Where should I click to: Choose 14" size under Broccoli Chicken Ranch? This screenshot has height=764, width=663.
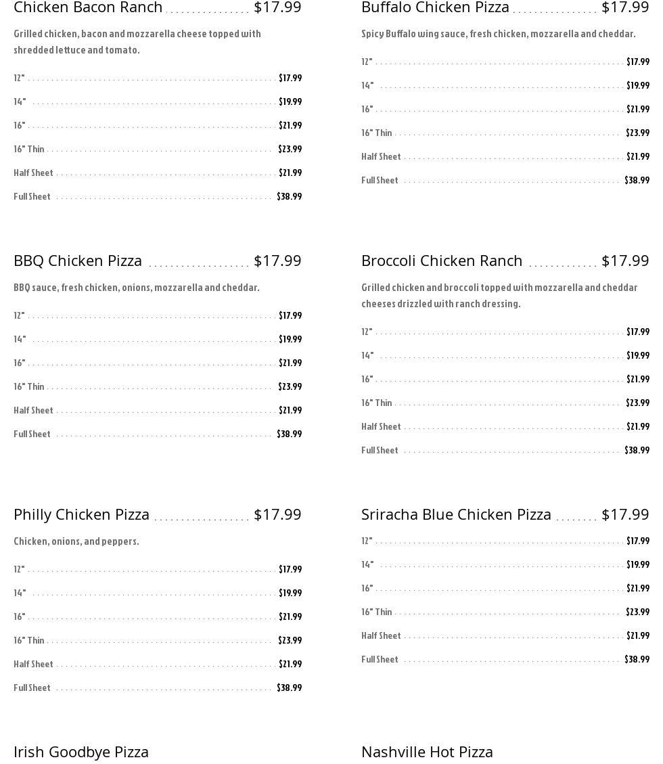367,355
